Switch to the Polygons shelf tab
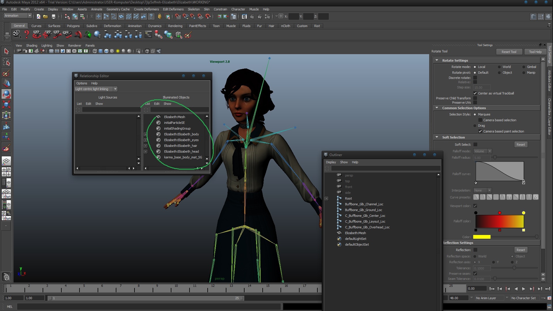 coord(73,26)
